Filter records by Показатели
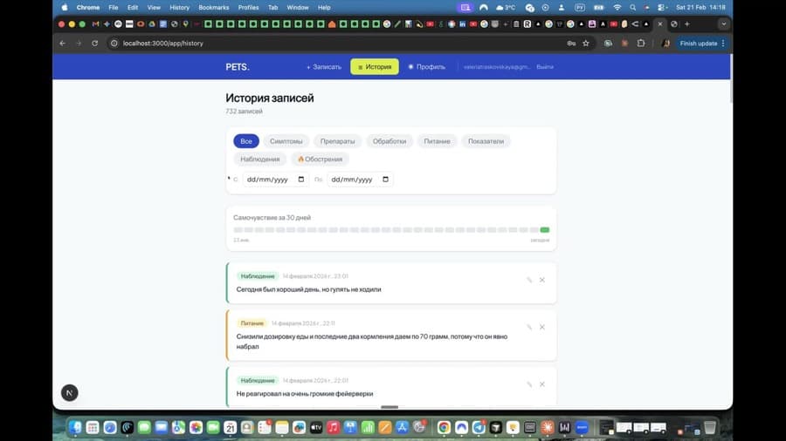This screenshot has width=786, height=441. click(x=486, y=141)
